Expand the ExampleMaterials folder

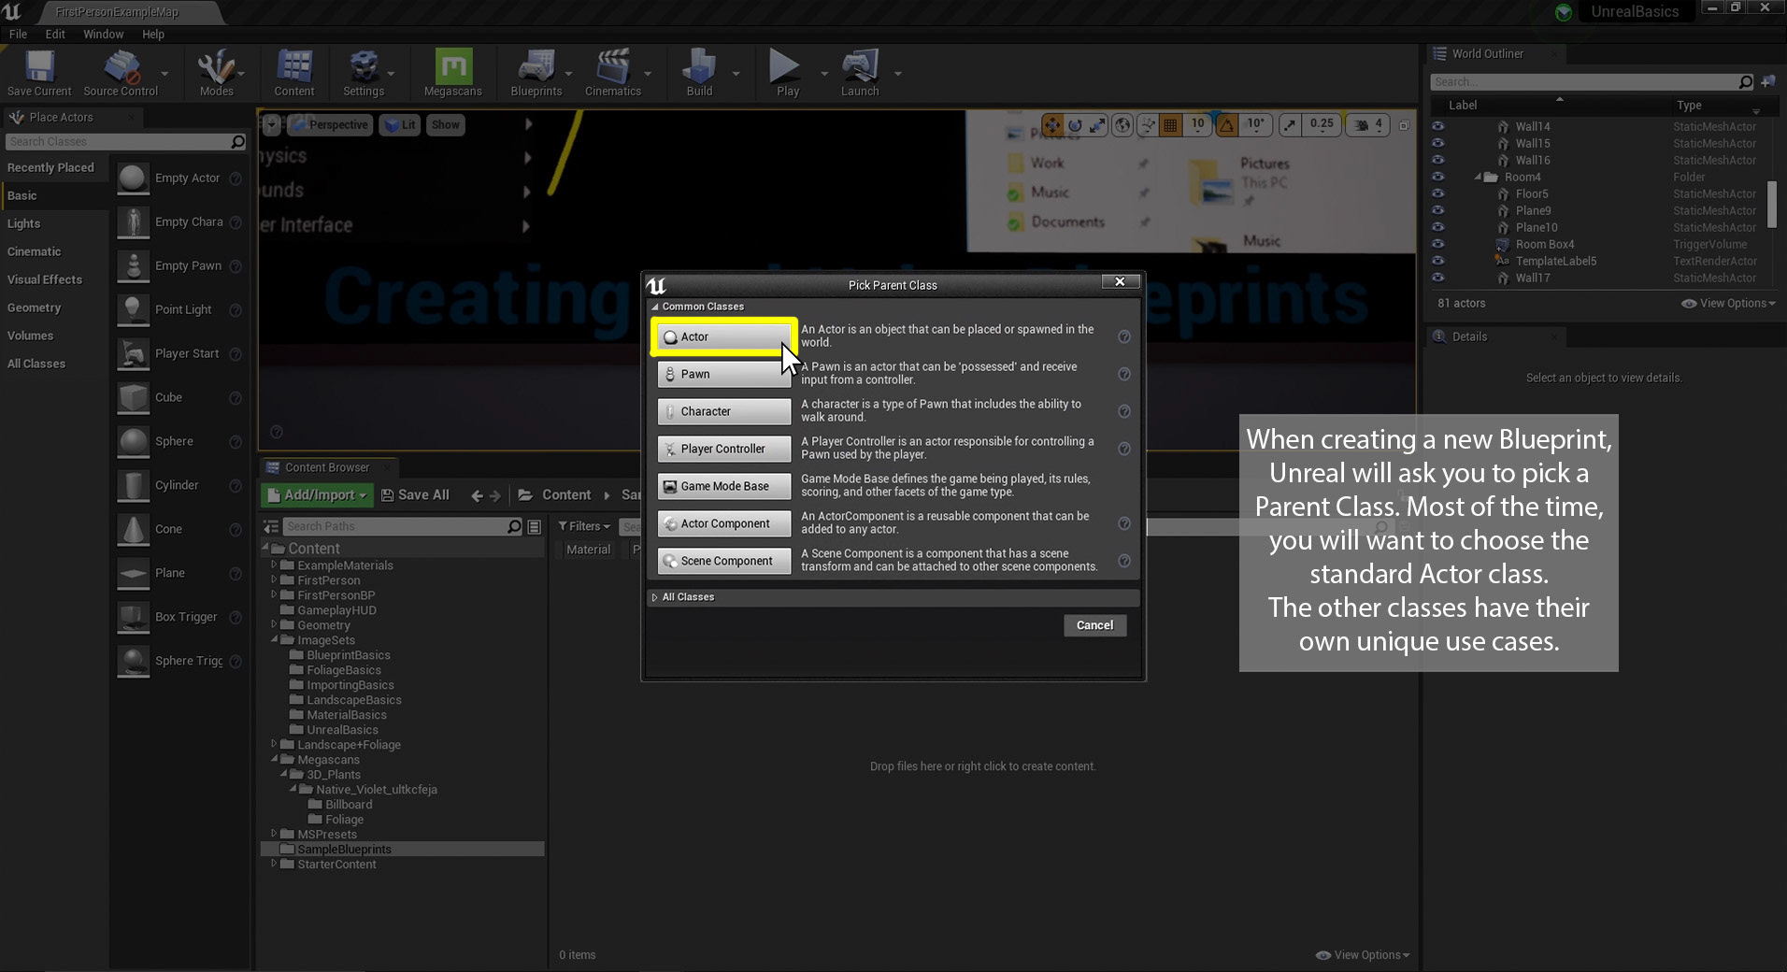[x=274, y=565]
